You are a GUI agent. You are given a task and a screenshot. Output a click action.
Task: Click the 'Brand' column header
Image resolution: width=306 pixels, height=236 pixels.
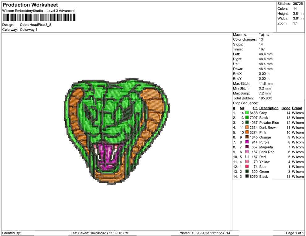[x=297, y=108]
